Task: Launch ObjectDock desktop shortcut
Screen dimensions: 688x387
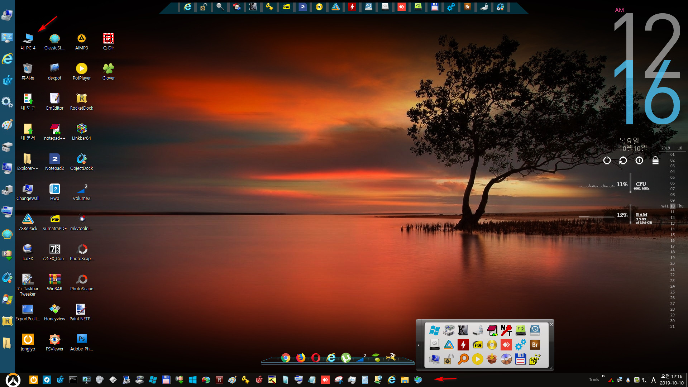Action: [81, 162]
